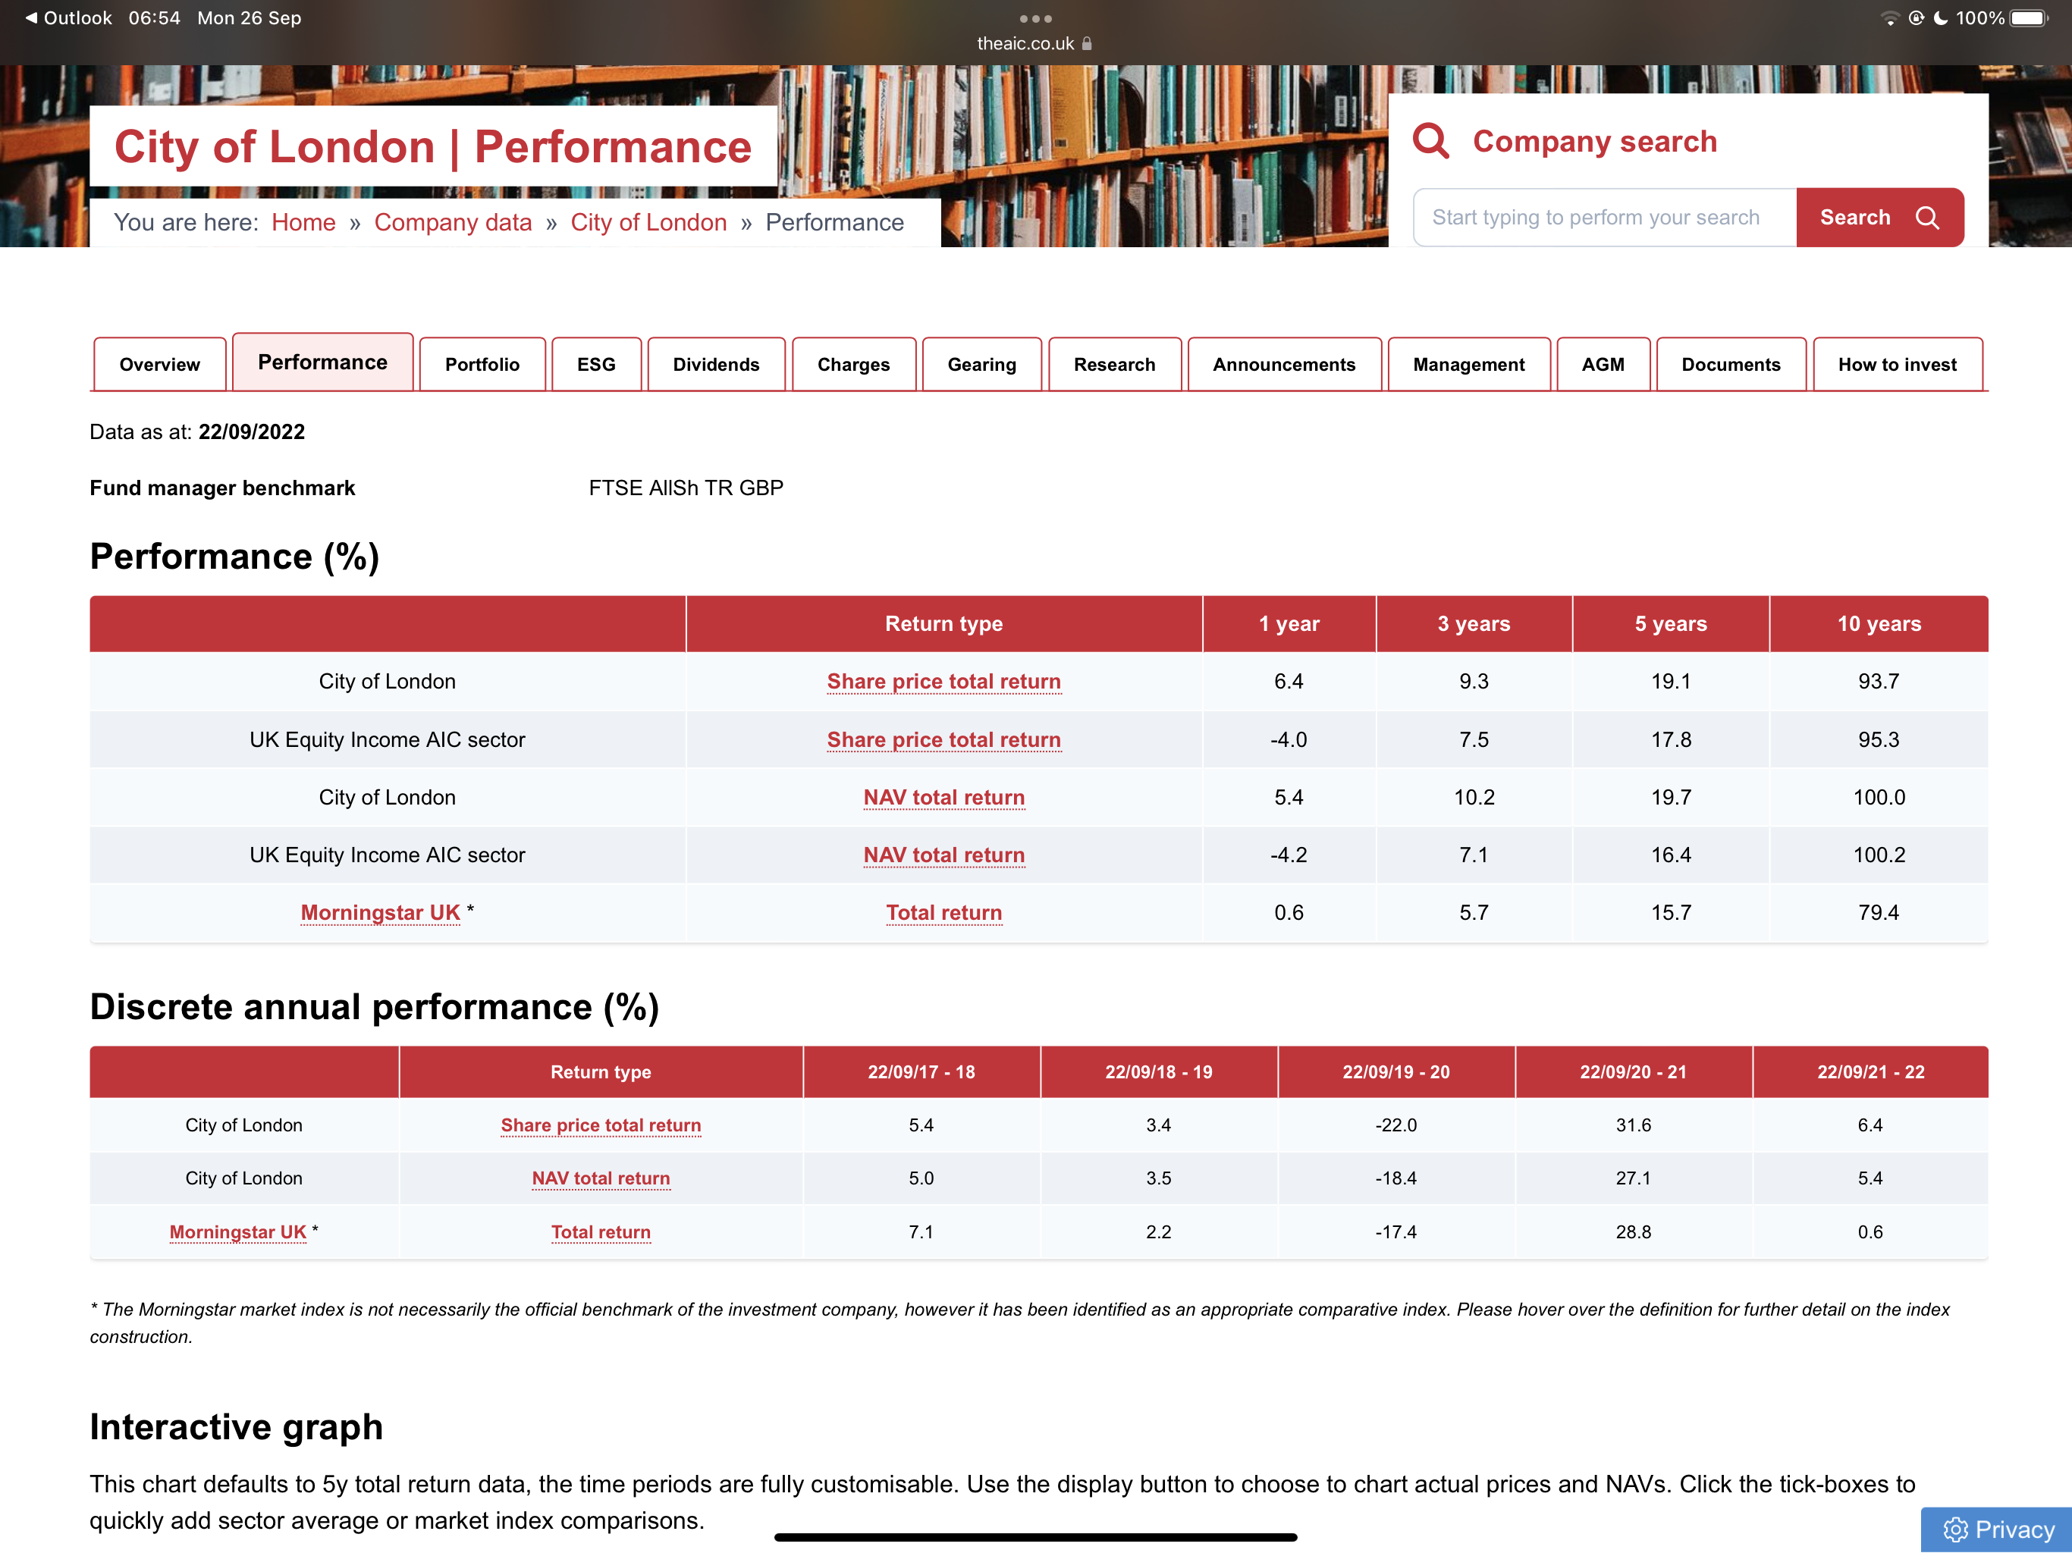
Task: Click Morningstar UK link in Performance table
Action: click(x=380, y=912)
